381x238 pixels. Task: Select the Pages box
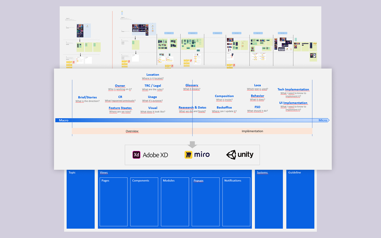(x=114, y=202)
